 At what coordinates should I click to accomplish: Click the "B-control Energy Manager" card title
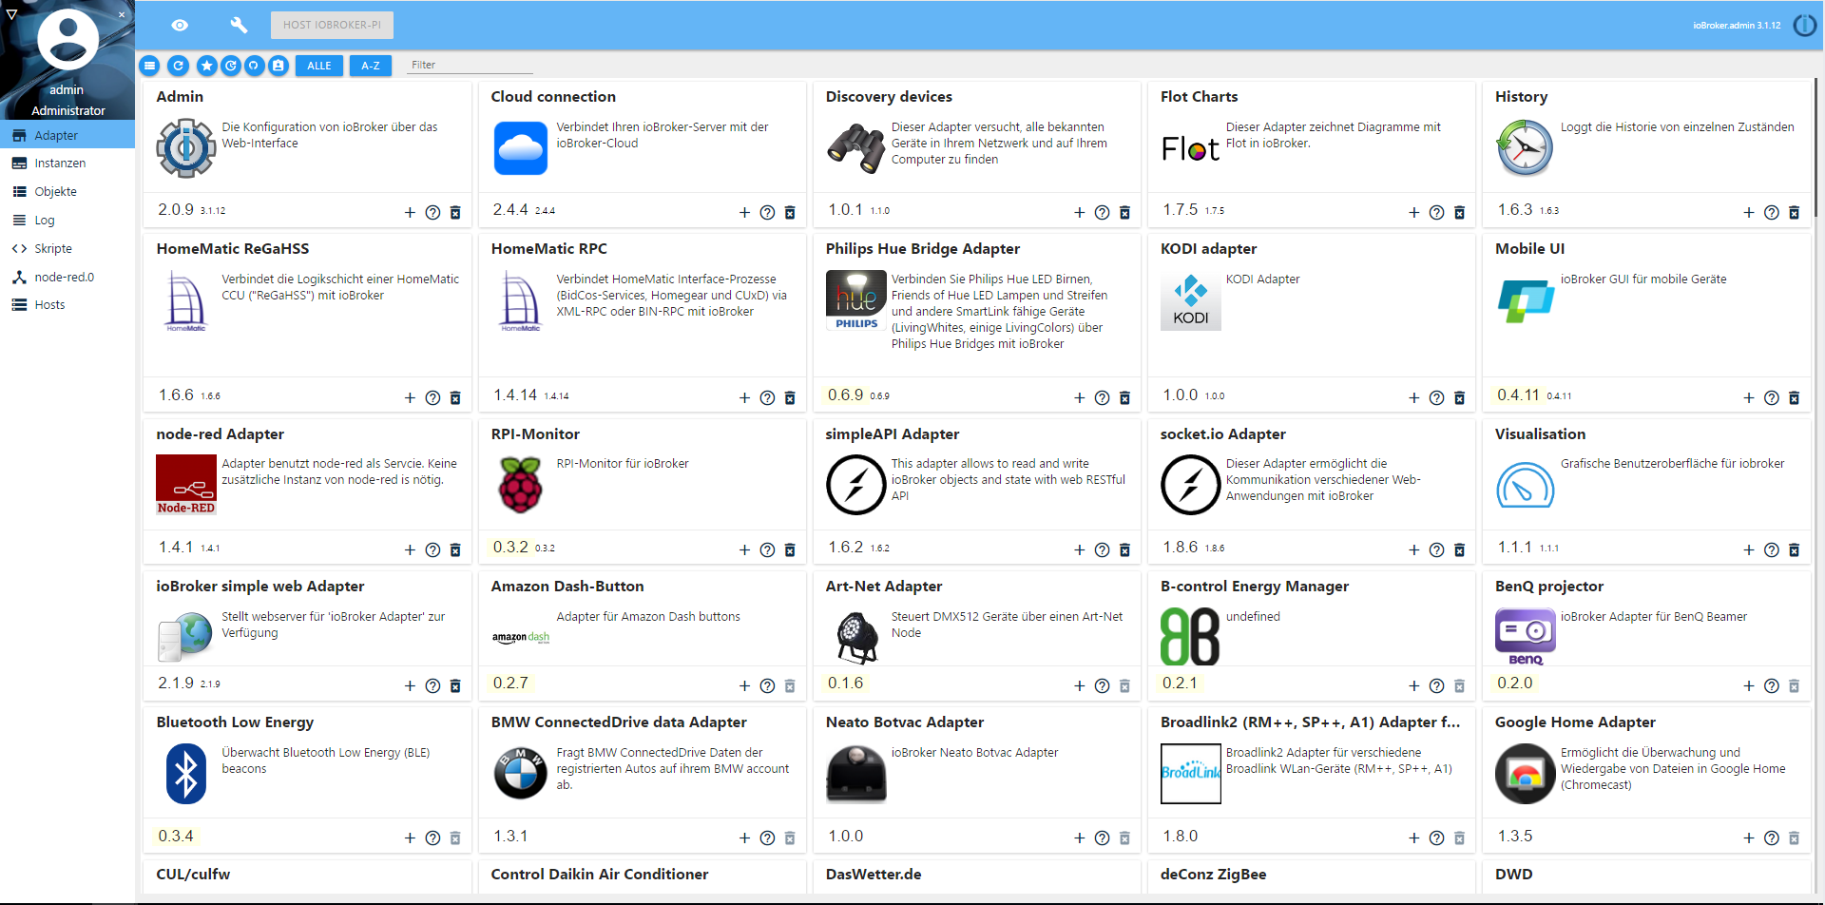point(1254,587)
